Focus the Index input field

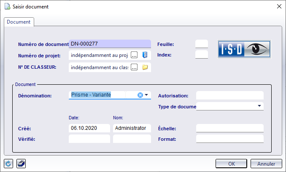click(x=202, y=54)
